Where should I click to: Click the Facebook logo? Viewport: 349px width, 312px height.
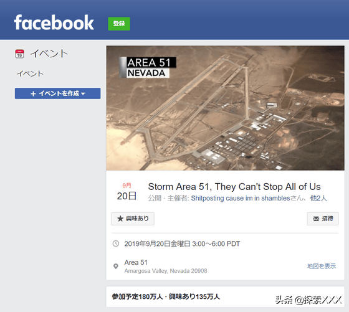click(x=54, y=22)
